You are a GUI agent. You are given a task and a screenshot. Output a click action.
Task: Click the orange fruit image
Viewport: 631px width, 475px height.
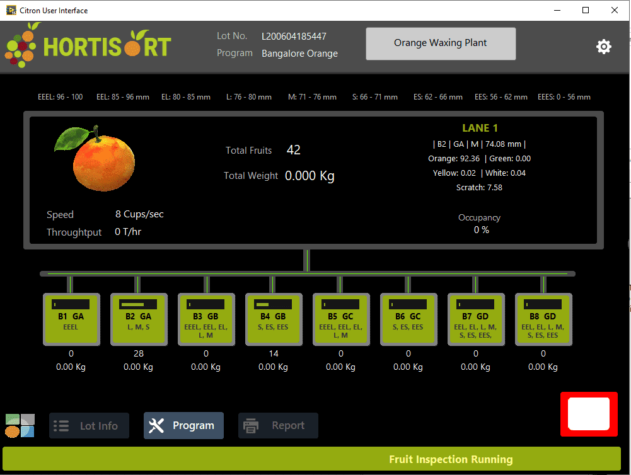(96, 159)
